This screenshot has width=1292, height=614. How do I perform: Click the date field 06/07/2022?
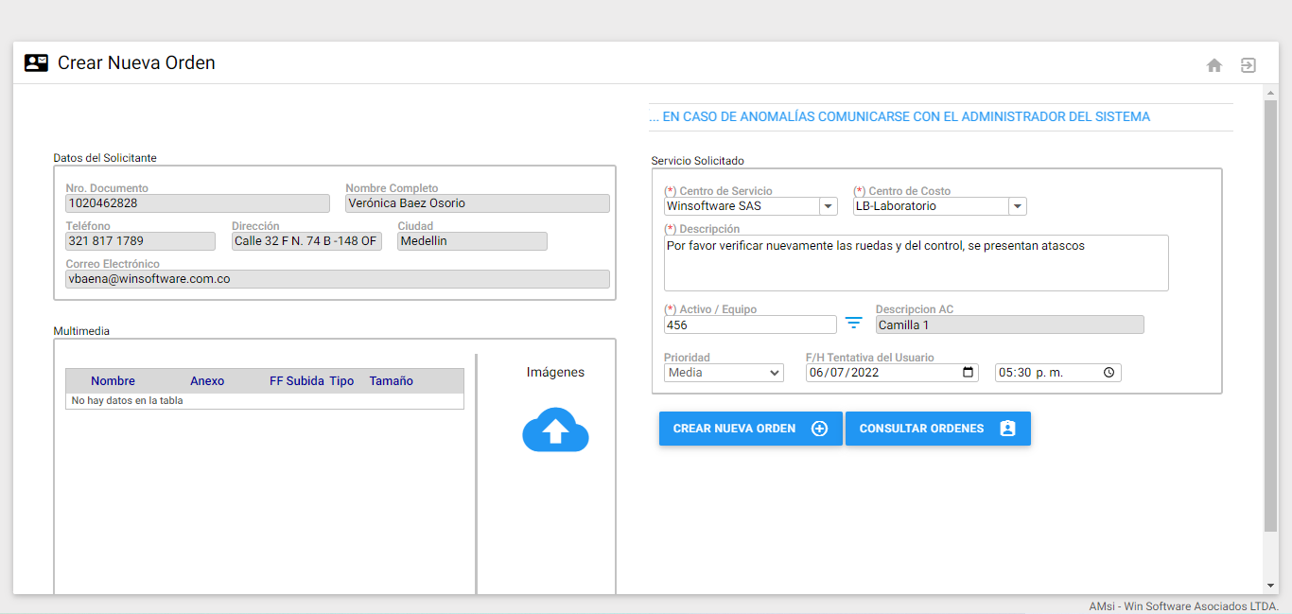[892, 373]
